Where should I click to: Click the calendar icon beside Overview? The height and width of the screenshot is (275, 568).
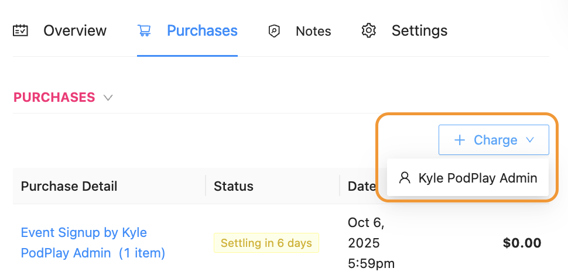point(20,30)
